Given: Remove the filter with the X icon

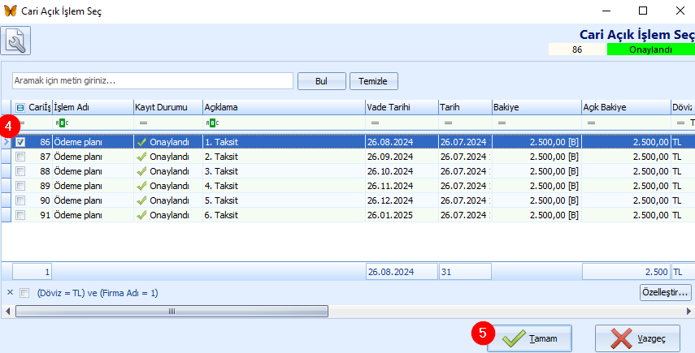Looking at the screenshot, I should [x=11, y=292].
